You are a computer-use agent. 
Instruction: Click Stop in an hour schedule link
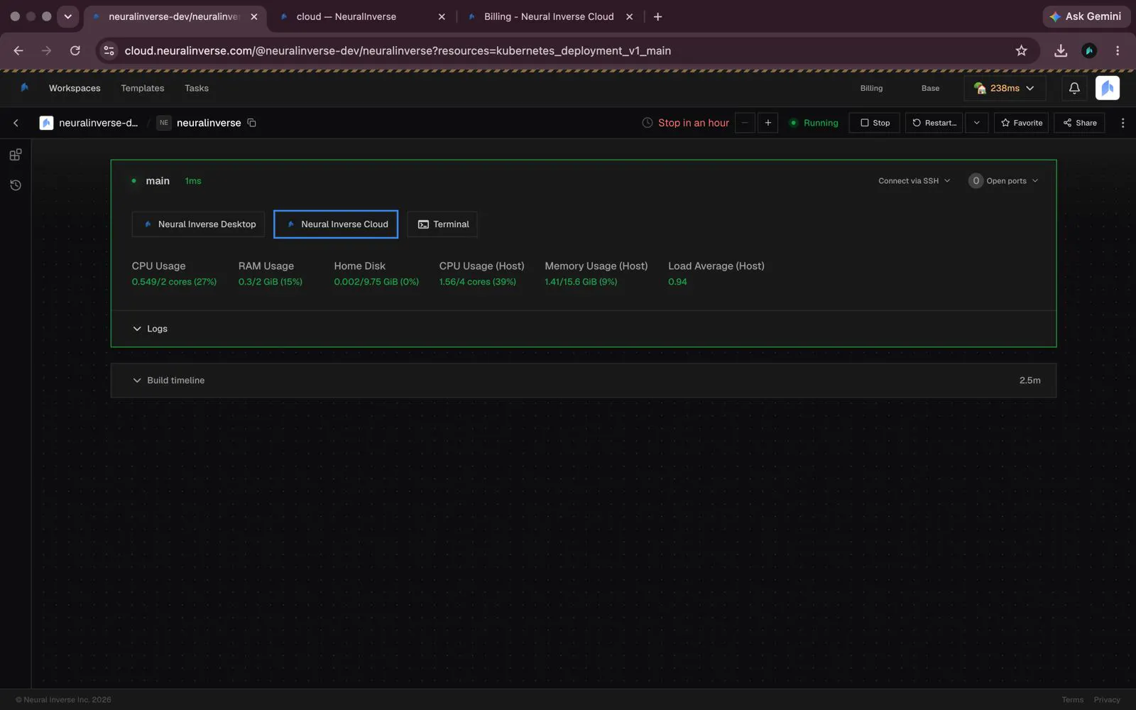pos(694,123)
